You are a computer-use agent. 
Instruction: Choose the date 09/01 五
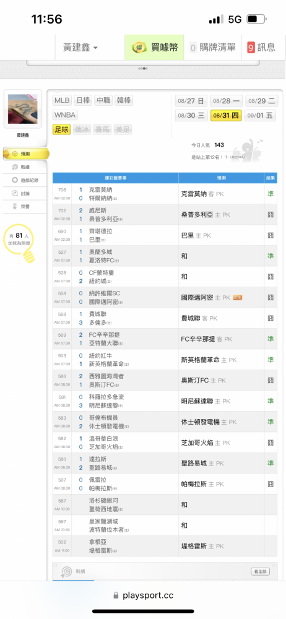click(x=261, y=116)
